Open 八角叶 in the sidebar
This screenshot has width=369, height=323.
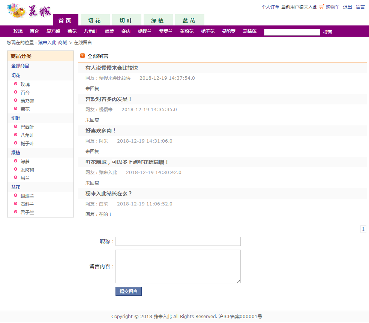point(27,135)
